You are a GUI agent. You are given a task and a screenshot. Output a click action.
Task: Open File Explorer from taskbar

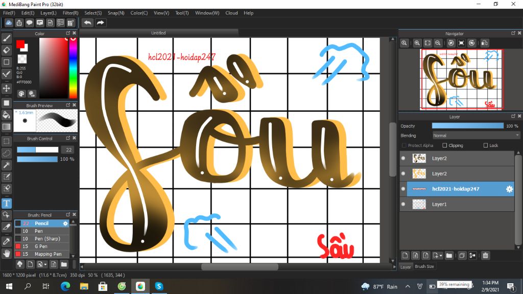point(84,286)
